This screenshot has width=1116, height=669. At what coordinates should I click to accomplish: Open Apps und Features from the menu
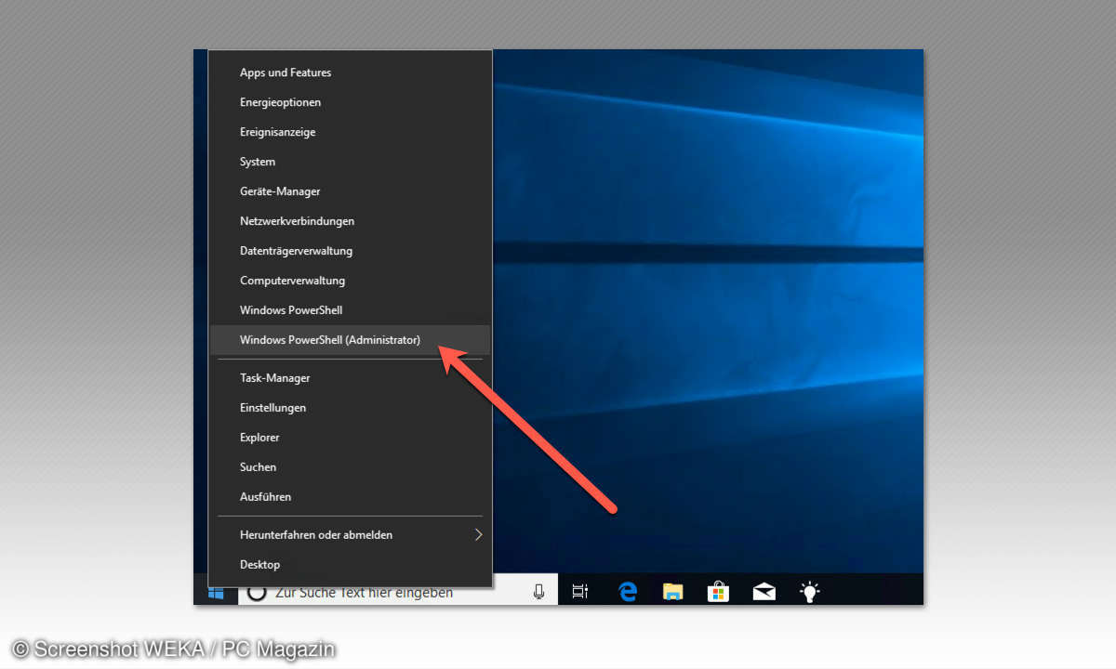350,72
